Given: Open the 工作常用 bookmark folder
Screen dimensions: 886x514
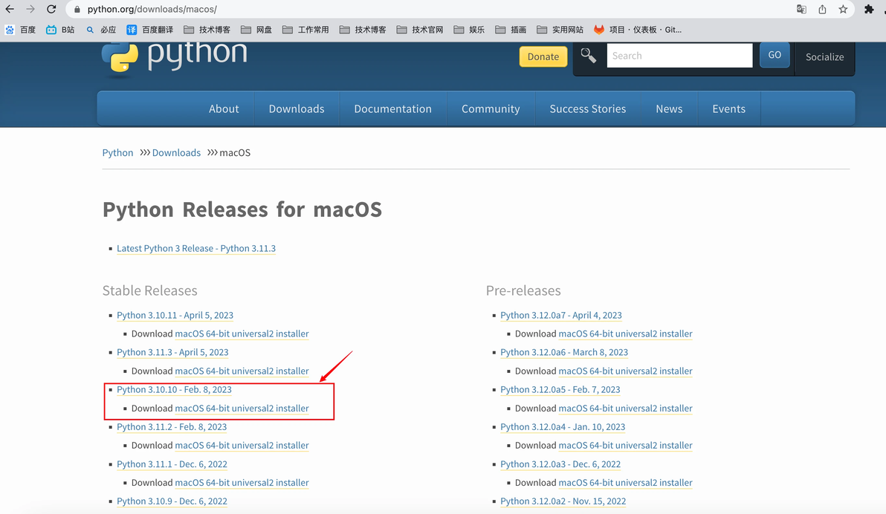Looking at the screenshot, I should click(x=305, y=30).
